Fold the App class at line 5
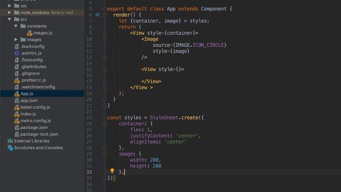This screenshot has height=192, width=341. 105,9
